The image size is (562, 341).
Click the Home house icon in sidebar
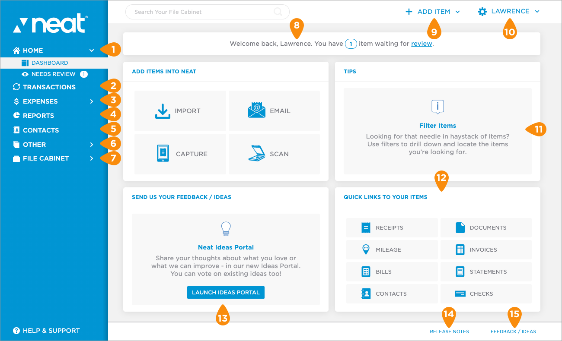[x=16, y=51]
